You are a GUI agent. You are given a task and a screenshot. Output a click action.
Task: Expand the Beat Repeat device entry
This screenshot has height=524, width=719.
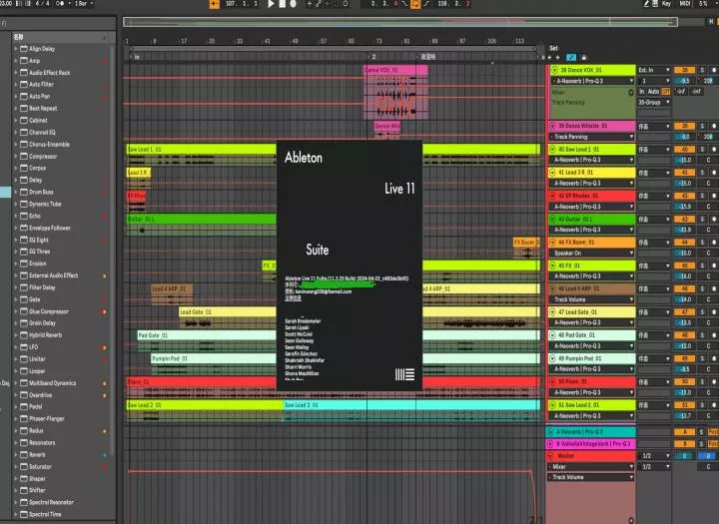16,108
